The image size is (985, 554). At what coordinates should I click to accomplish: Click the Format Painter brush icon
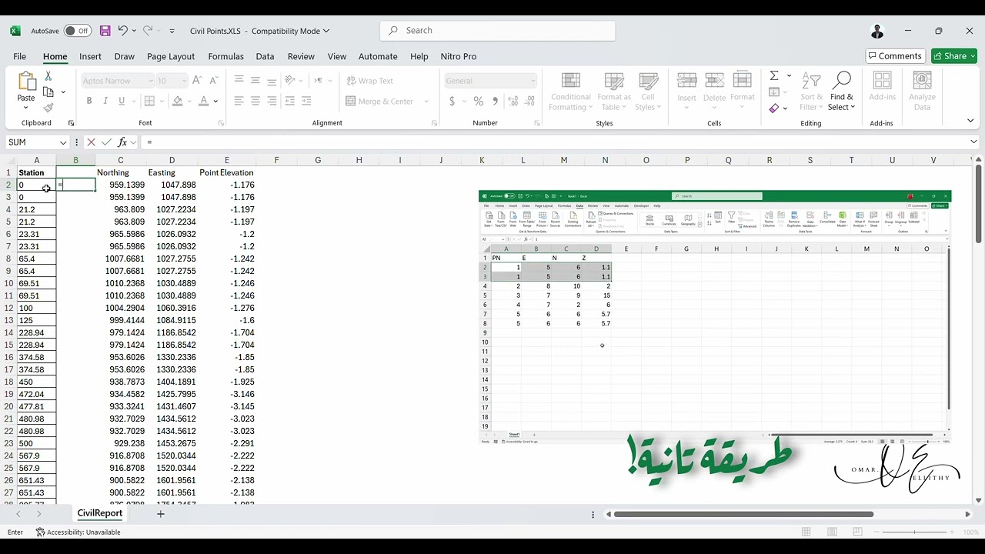tap(48, 108)
